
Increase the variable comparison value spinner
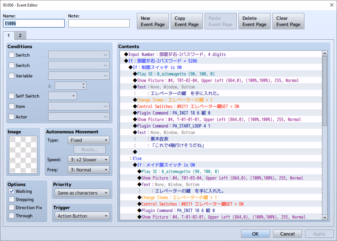(84, 84)
